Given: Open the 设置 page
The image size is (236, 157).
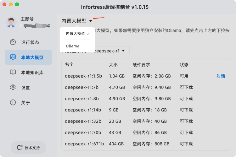Looking at the screenshot, I should (25, 87).
